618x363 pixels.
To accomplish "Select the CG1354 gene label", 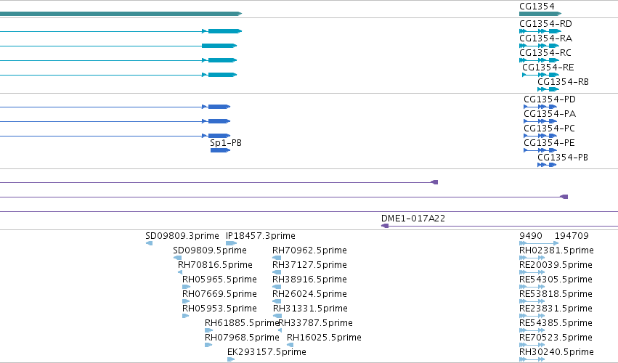I will pyautogui.click(x=537, y=7).
